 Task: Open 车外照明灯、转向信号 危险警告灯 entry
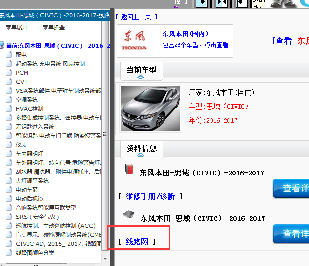pos(58,163)
